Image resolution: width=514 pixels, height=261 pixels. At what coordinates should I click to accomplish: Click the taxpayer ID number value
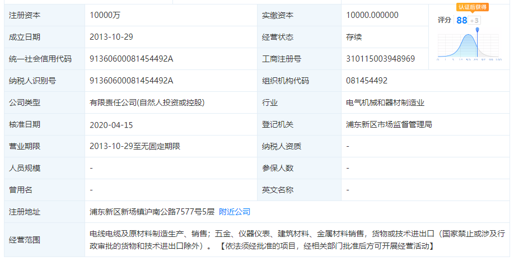click(x=132, y=81)
